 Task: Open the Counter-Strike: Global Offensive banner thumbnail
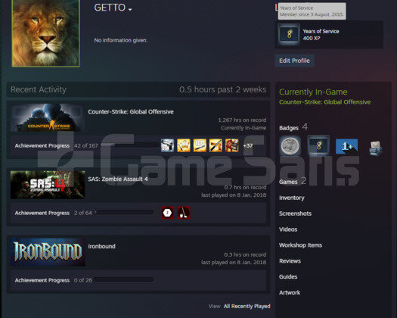click(x=48, y=117)
